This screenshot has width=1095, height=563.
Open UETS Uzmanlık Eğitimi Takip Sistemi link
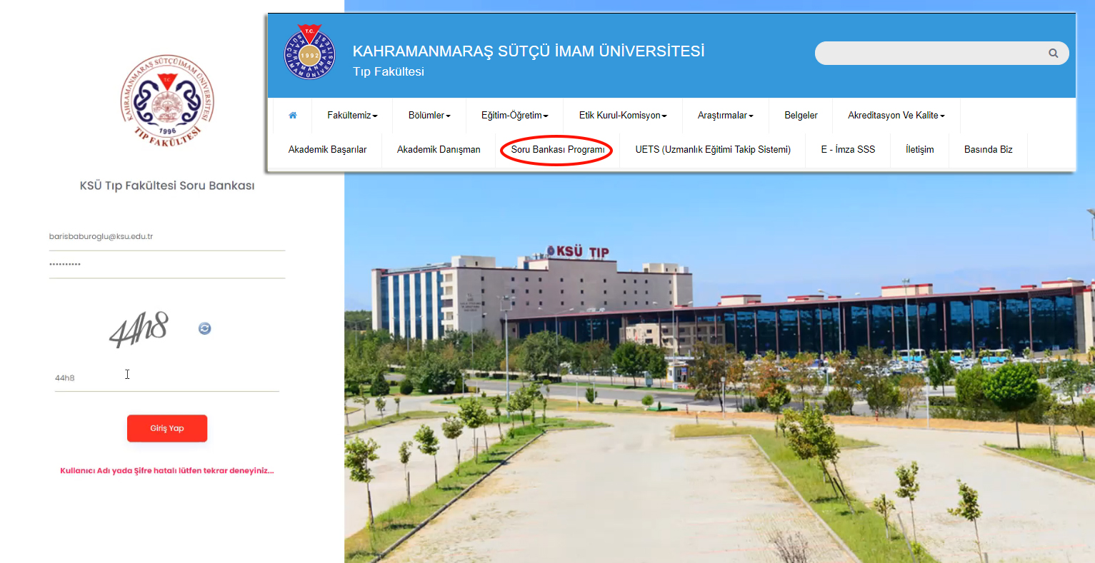[x=713, y=150]
